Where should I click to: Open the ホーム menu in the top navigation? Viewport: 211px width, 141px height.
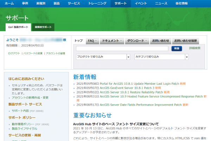9,3
